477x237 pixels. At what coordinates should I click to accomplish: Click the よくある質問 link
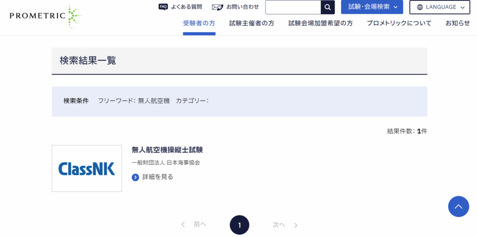[x=186, y=7]
